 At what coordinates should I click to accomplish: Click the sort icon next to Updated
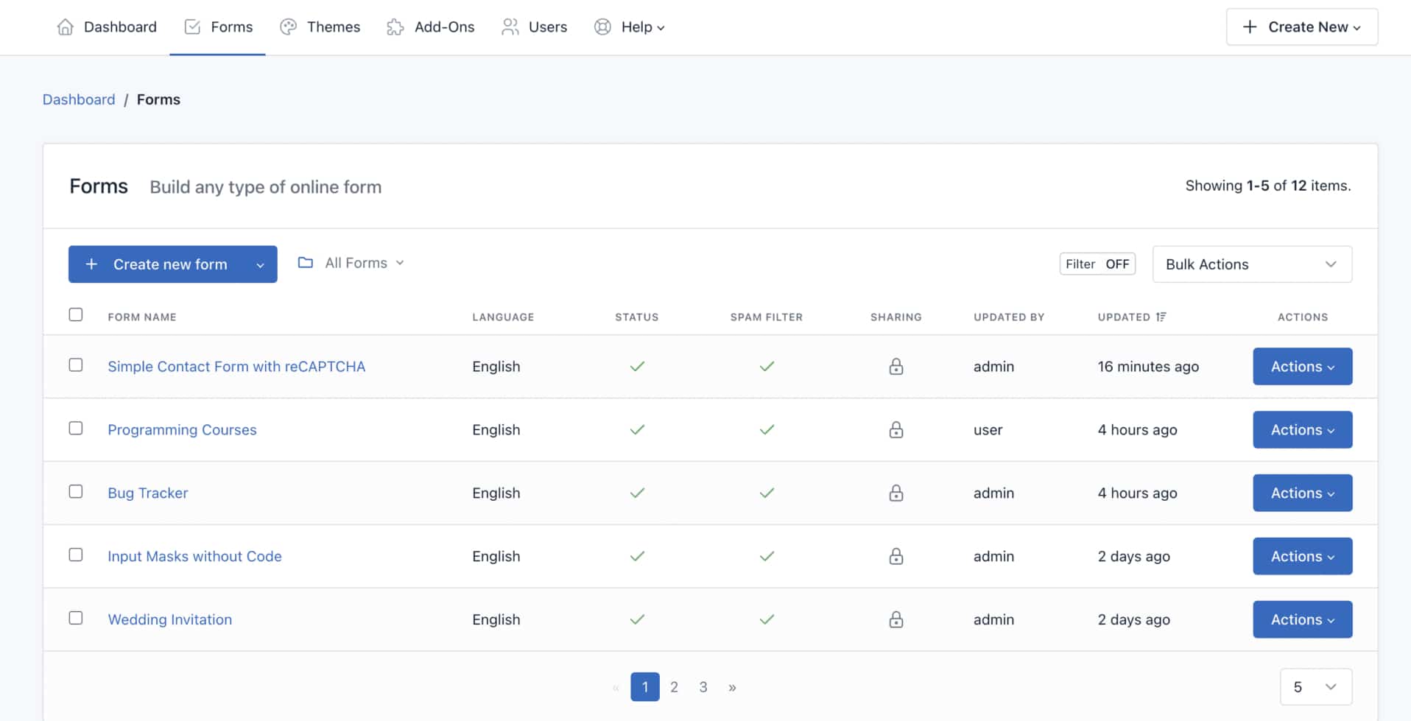pyautogui.click(x=1161, y=317)
